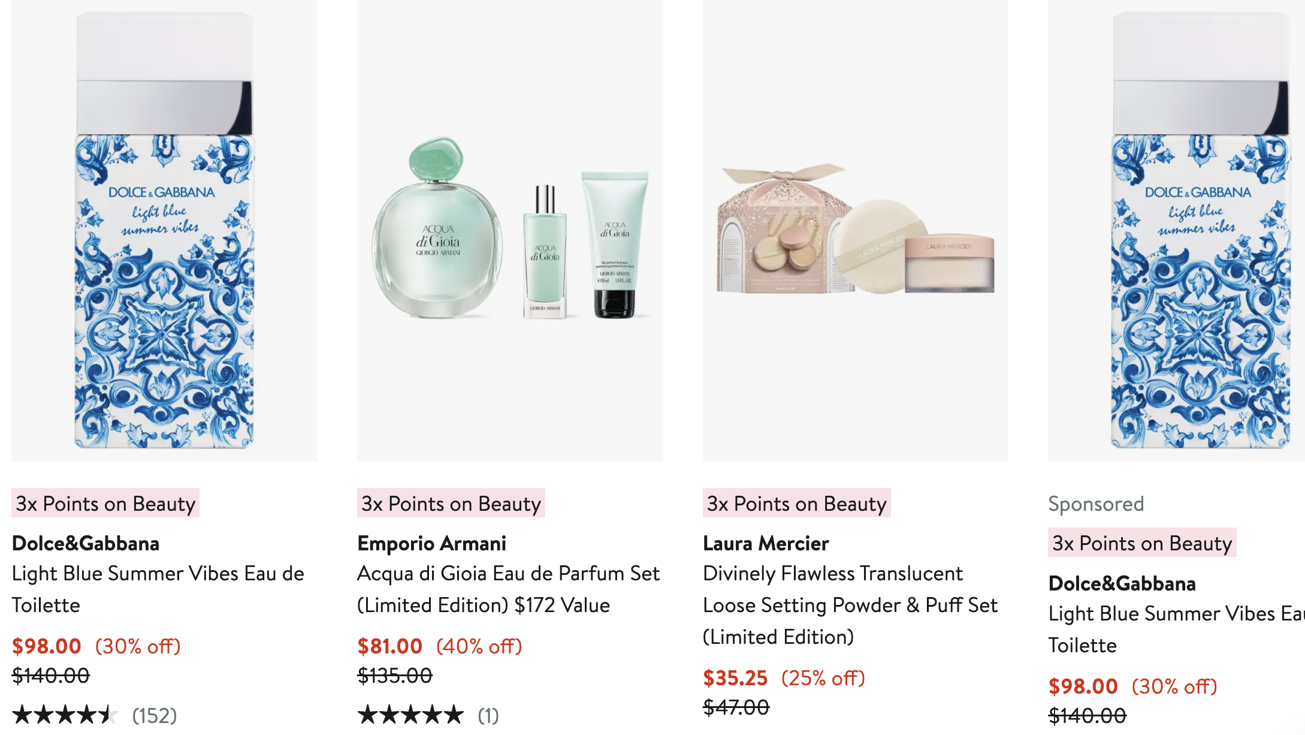Image resolution: width=1305 pixels, height=735 pixels.
Task: Click the Laura Mercier brand name
Action: tap(766, 543)
